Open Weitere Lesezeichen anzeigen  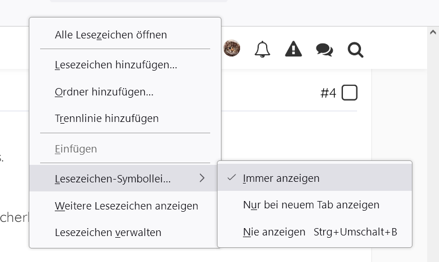coord(126,206)
